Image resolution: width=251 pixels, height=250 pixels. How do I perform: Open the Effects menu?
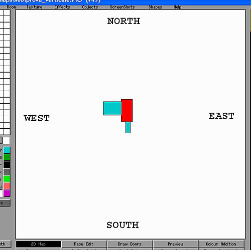pyautogui.click(x=62, y=7)
